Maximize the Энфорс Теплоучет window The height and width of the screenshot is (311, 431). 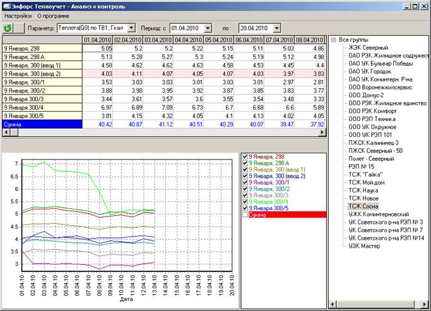[415, 6]
